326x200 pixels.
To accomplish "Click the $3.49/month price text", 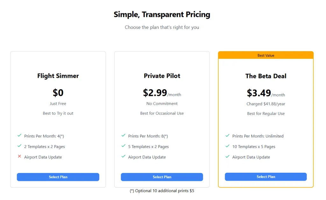I will pos(266,93).
